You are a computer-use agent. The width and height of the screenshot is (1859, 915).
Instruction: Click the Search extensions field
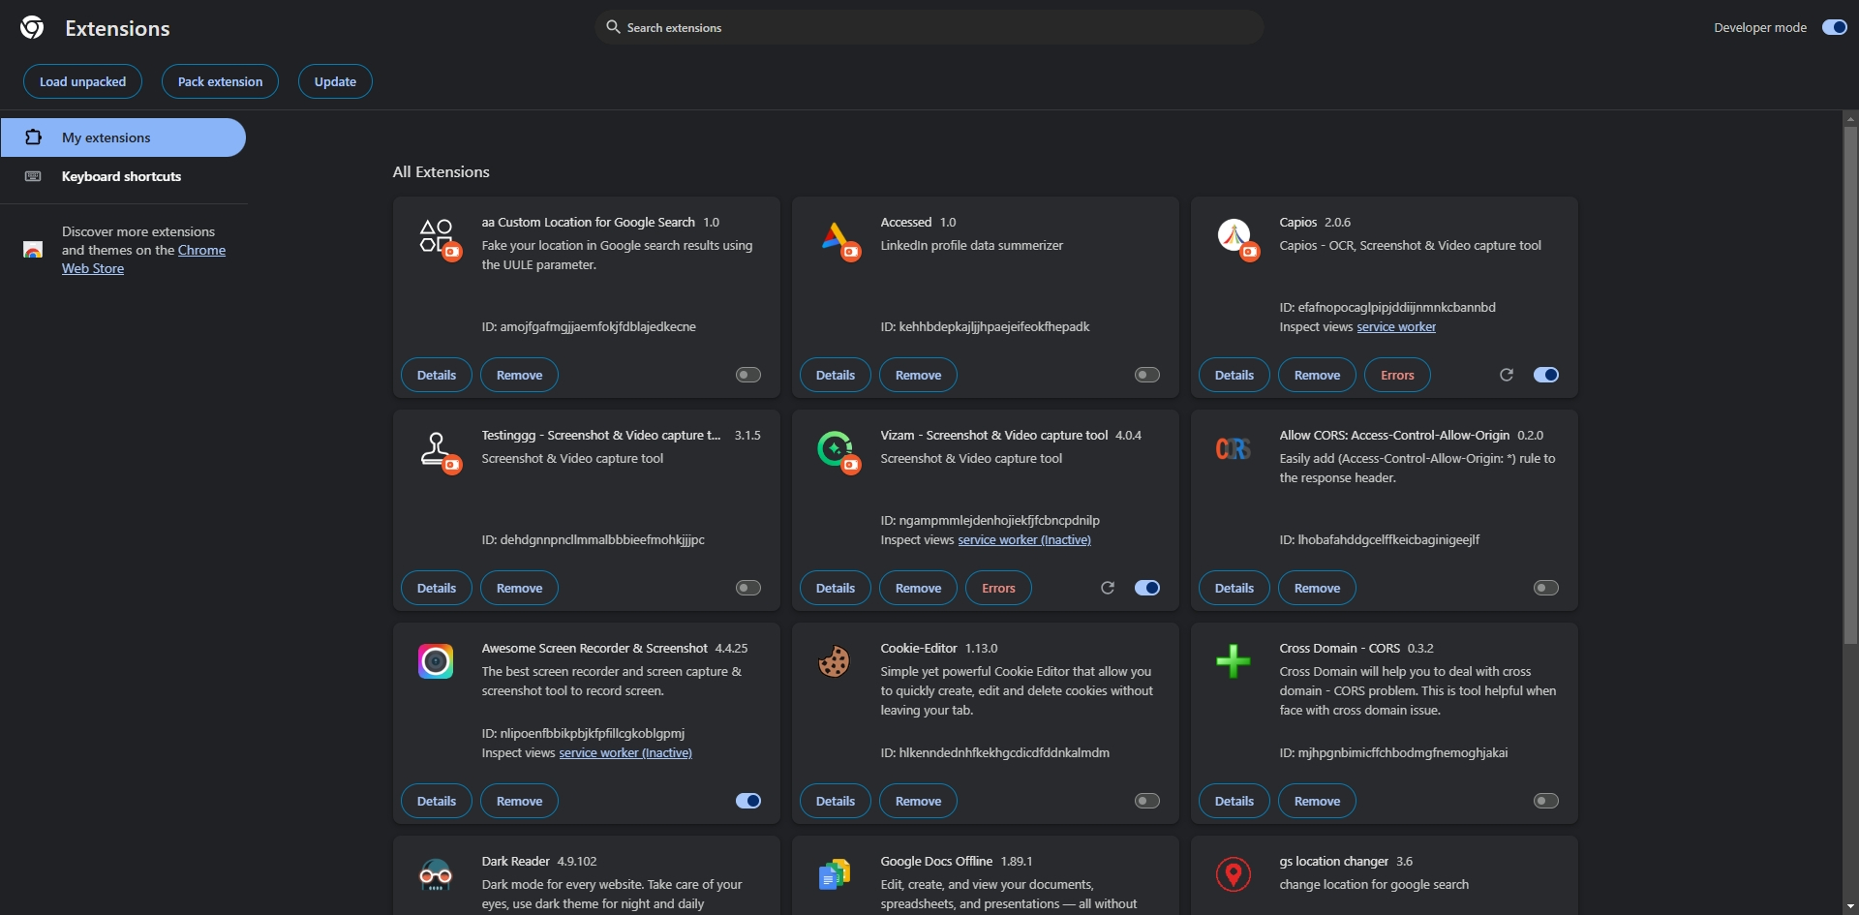coord(929,27)
